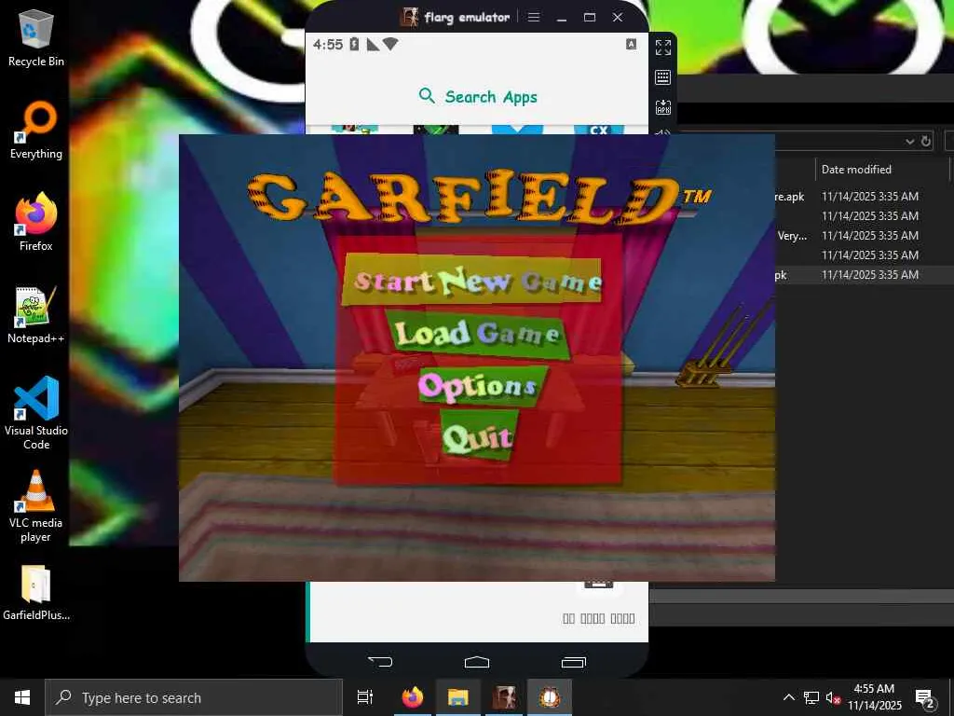
Task: Tap the Android recent apps button
Action: point(573,662)
